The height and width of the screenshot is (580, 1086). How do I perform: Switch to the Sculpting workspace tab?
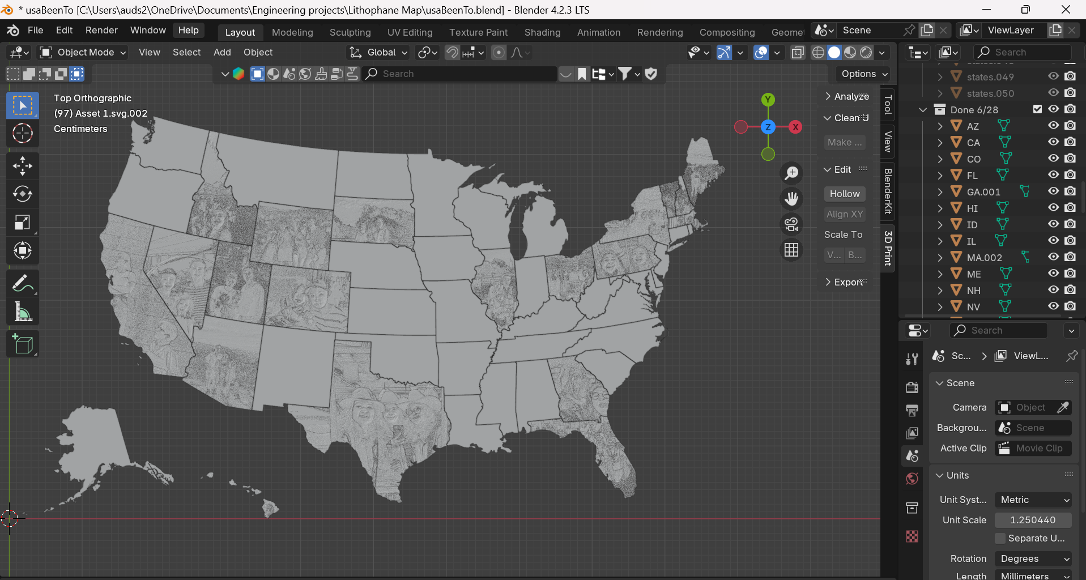coord(350,32)
